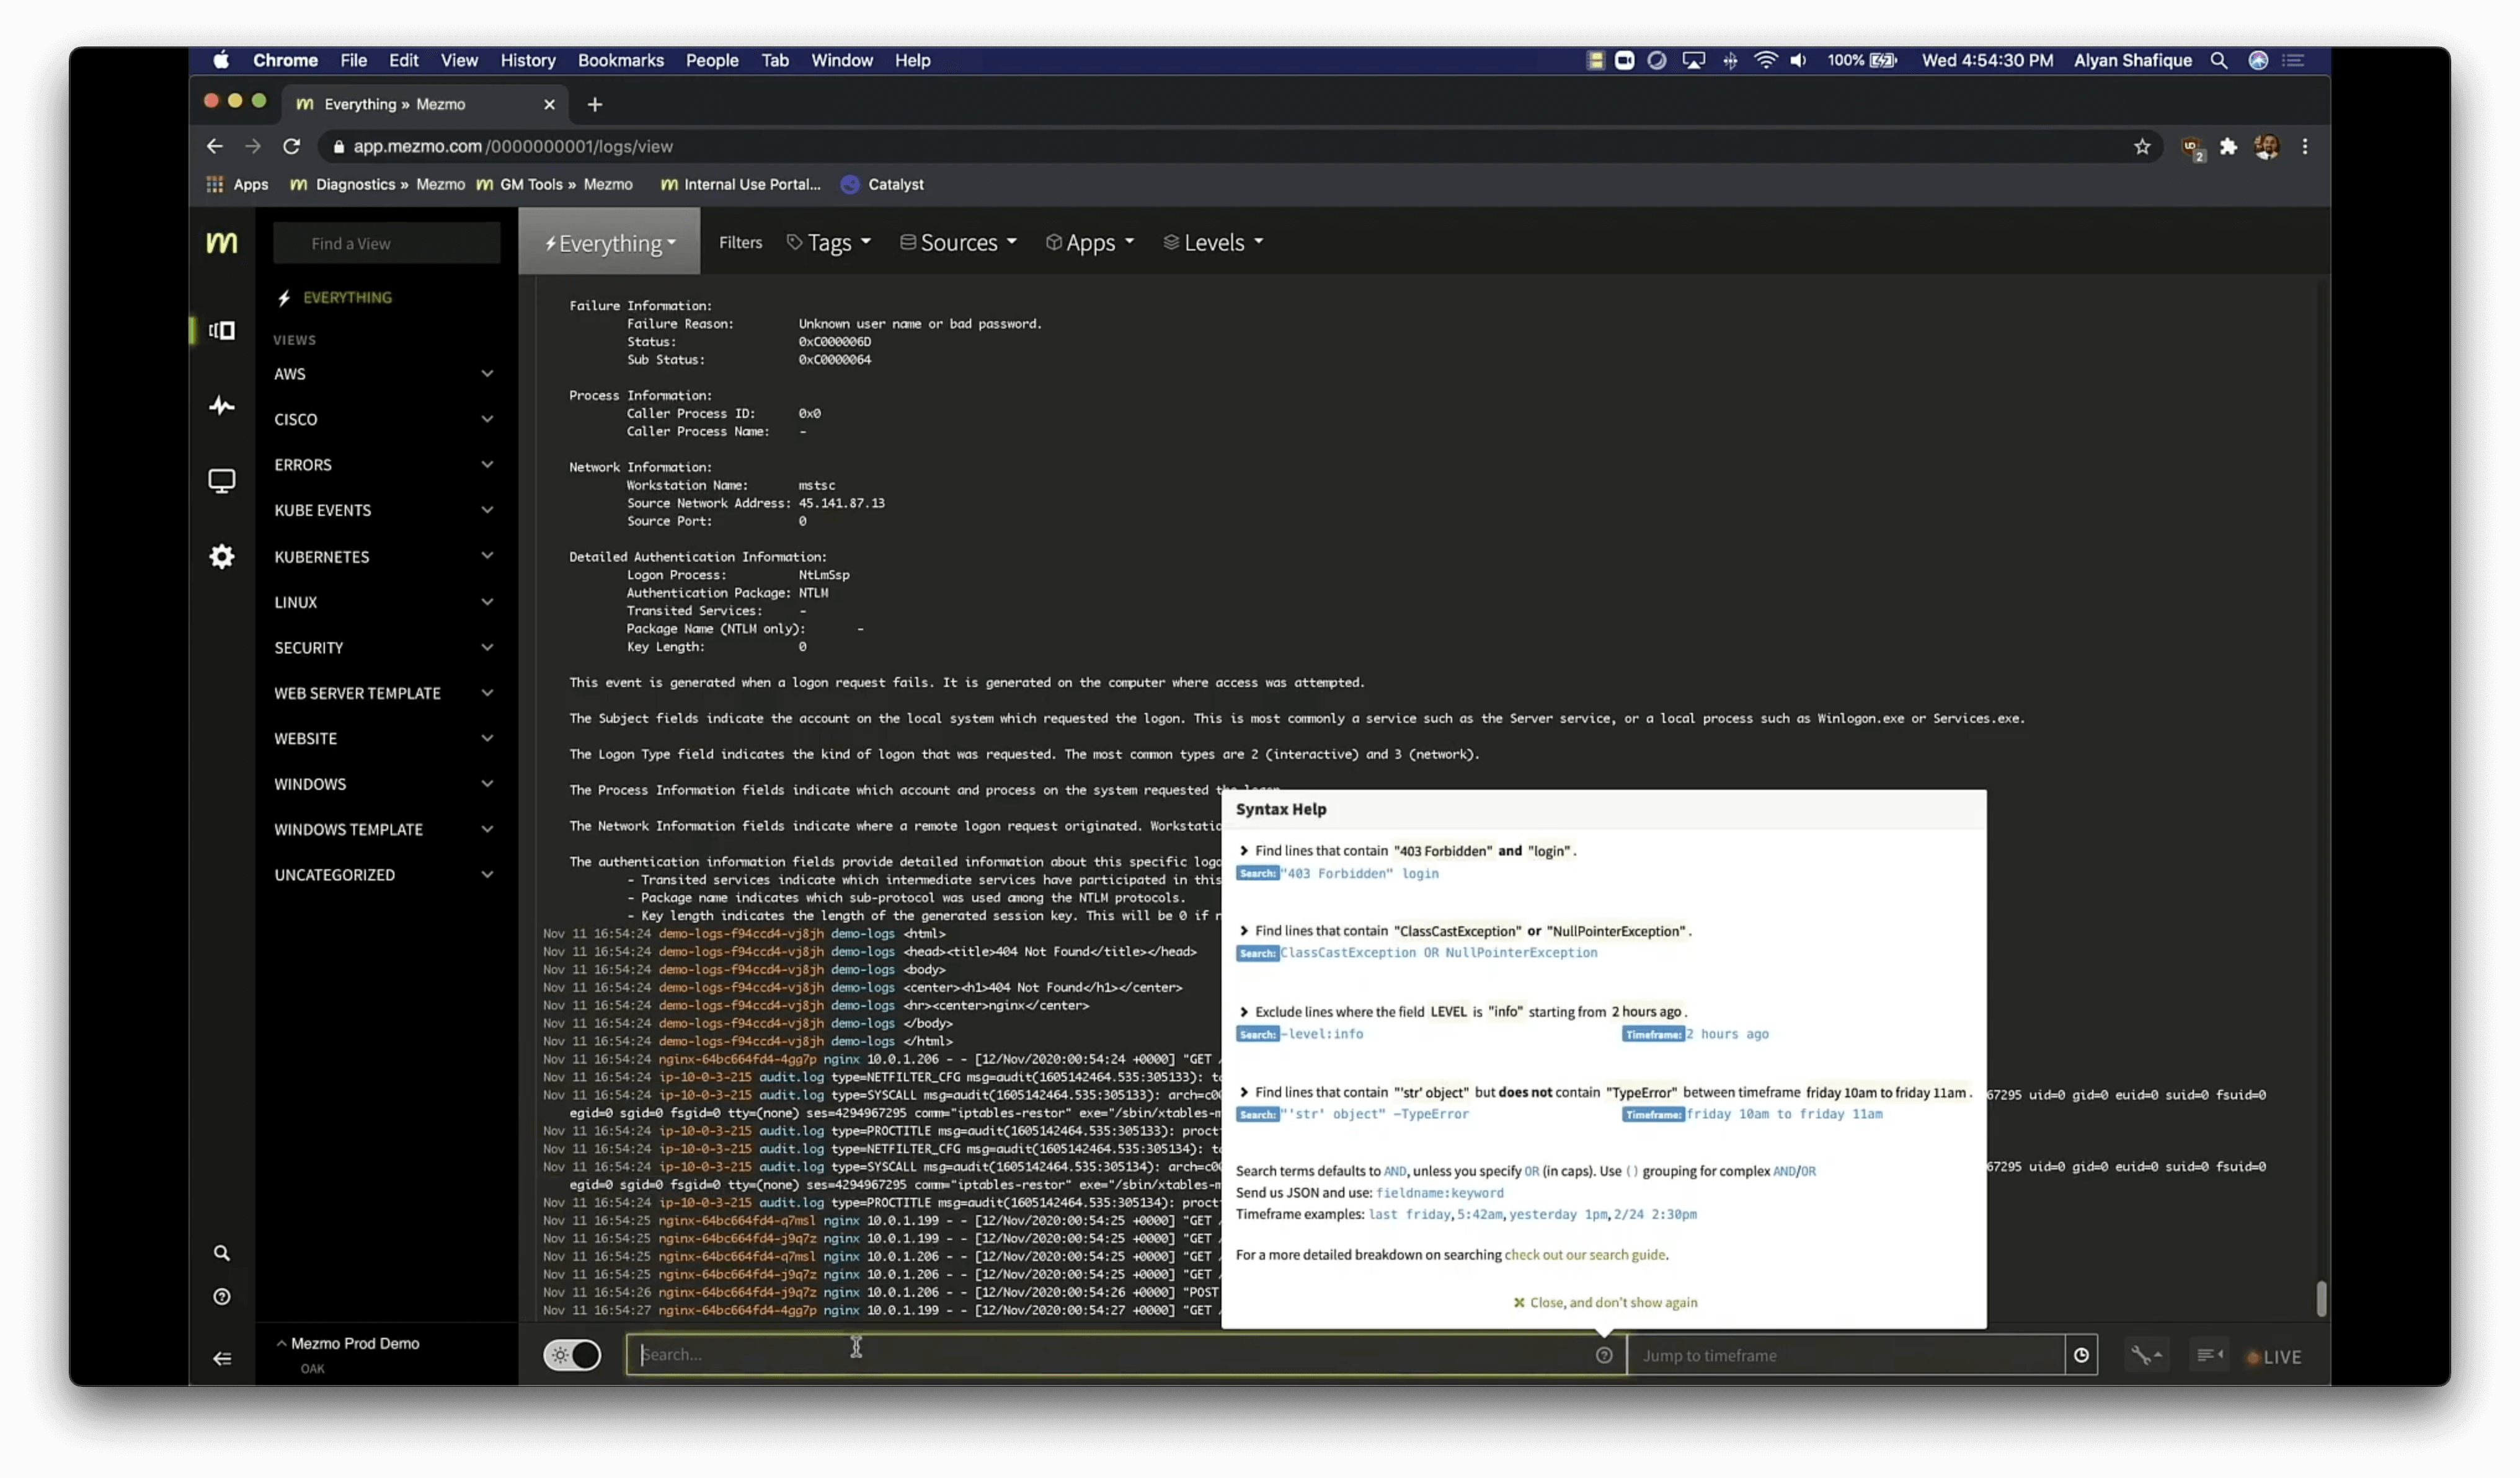
Task: Open the help question mark in the sidebar
Action: (x=221, y=1297)
